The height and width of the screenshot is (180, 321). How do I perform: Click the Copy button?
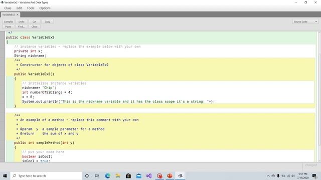[x=48, y=21]
